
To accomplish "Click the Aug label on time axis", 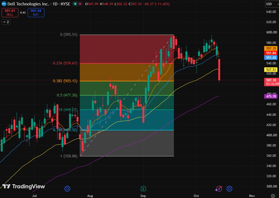I will (90, 196).
